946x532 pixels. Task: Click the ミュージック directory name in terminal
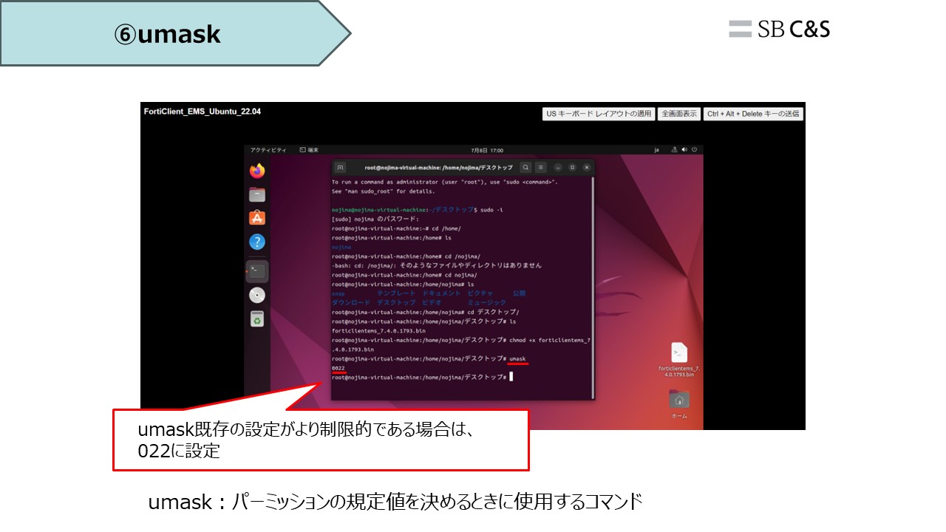click(x=487, y=303)
